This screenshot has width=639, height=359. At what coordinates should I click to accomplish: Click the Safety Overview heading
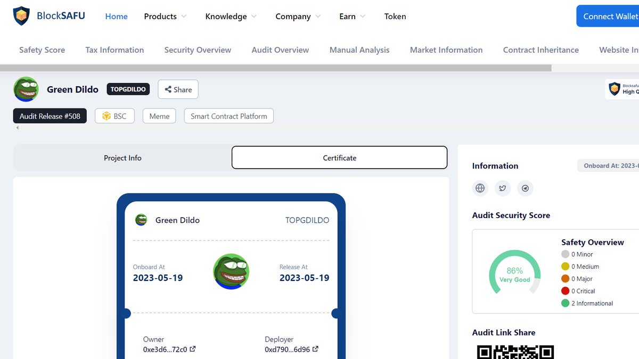tap(593, 242)
